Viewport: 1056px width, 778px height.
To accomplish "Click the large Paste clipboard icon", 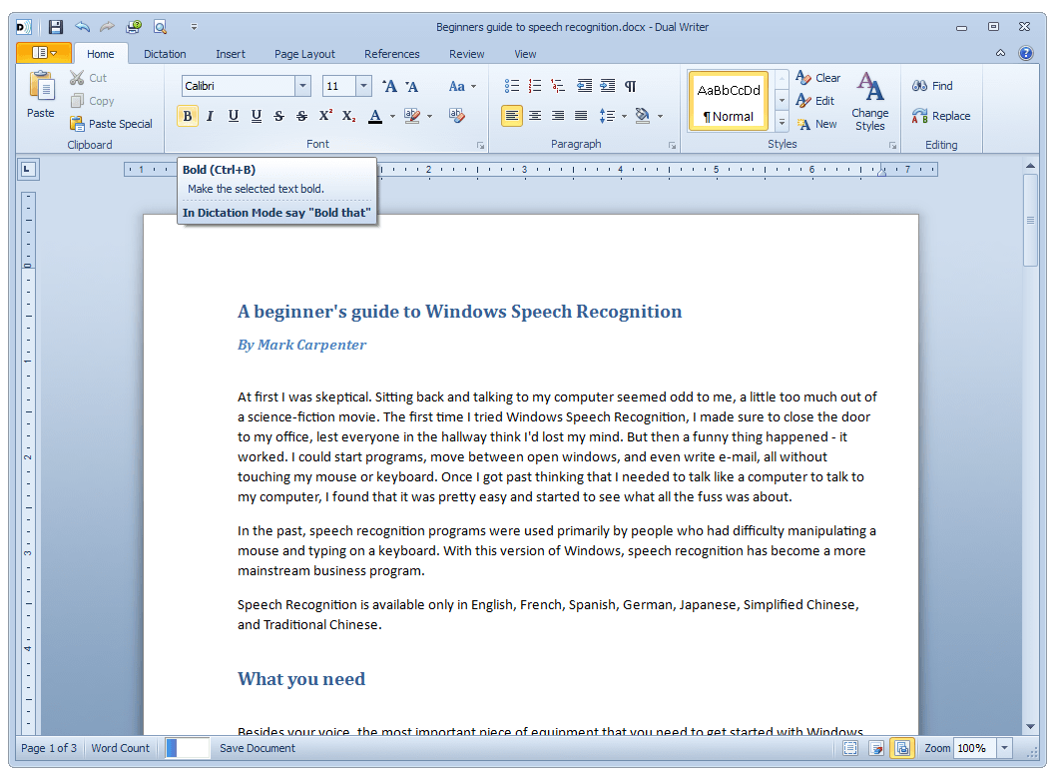I will pos(40,86).
